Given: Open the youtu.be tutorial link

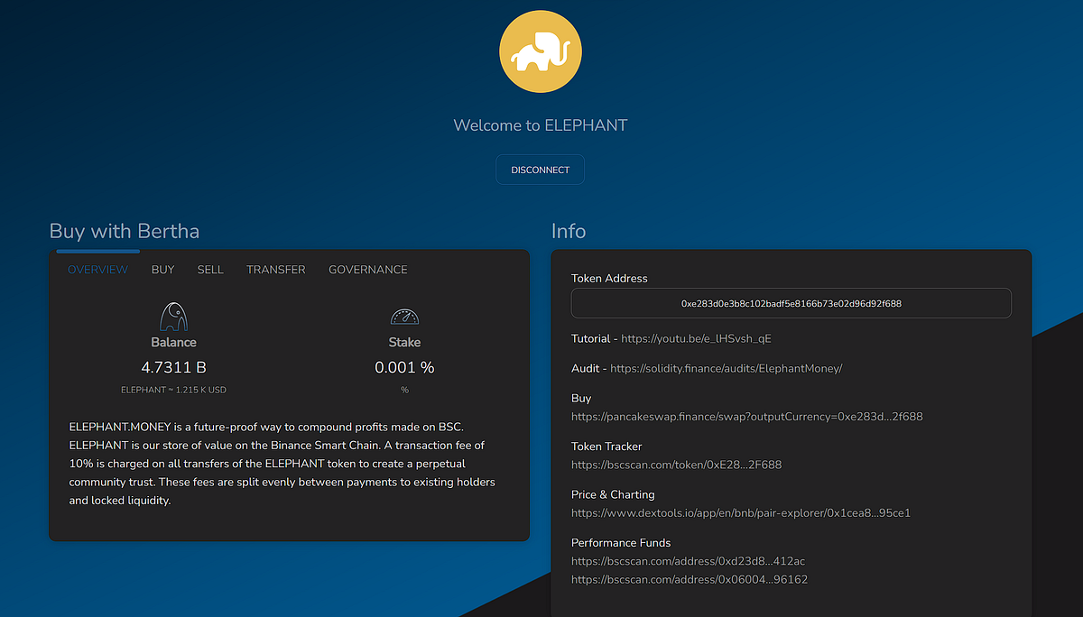Looking at the screenshot, I should (x=696, y=338).
